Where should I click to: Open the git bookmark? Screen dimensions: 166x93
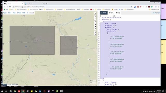(41, 10)
